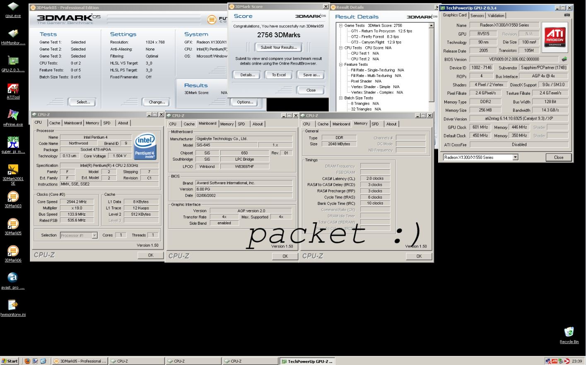Screen dimensions: 586x365
Task: Open the Memory tab in CPU-Z Mainboard window
Action: click(227, 124)
